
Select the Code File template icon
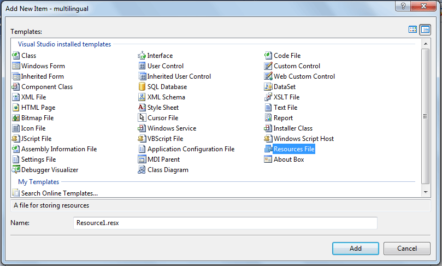point(268,56)
